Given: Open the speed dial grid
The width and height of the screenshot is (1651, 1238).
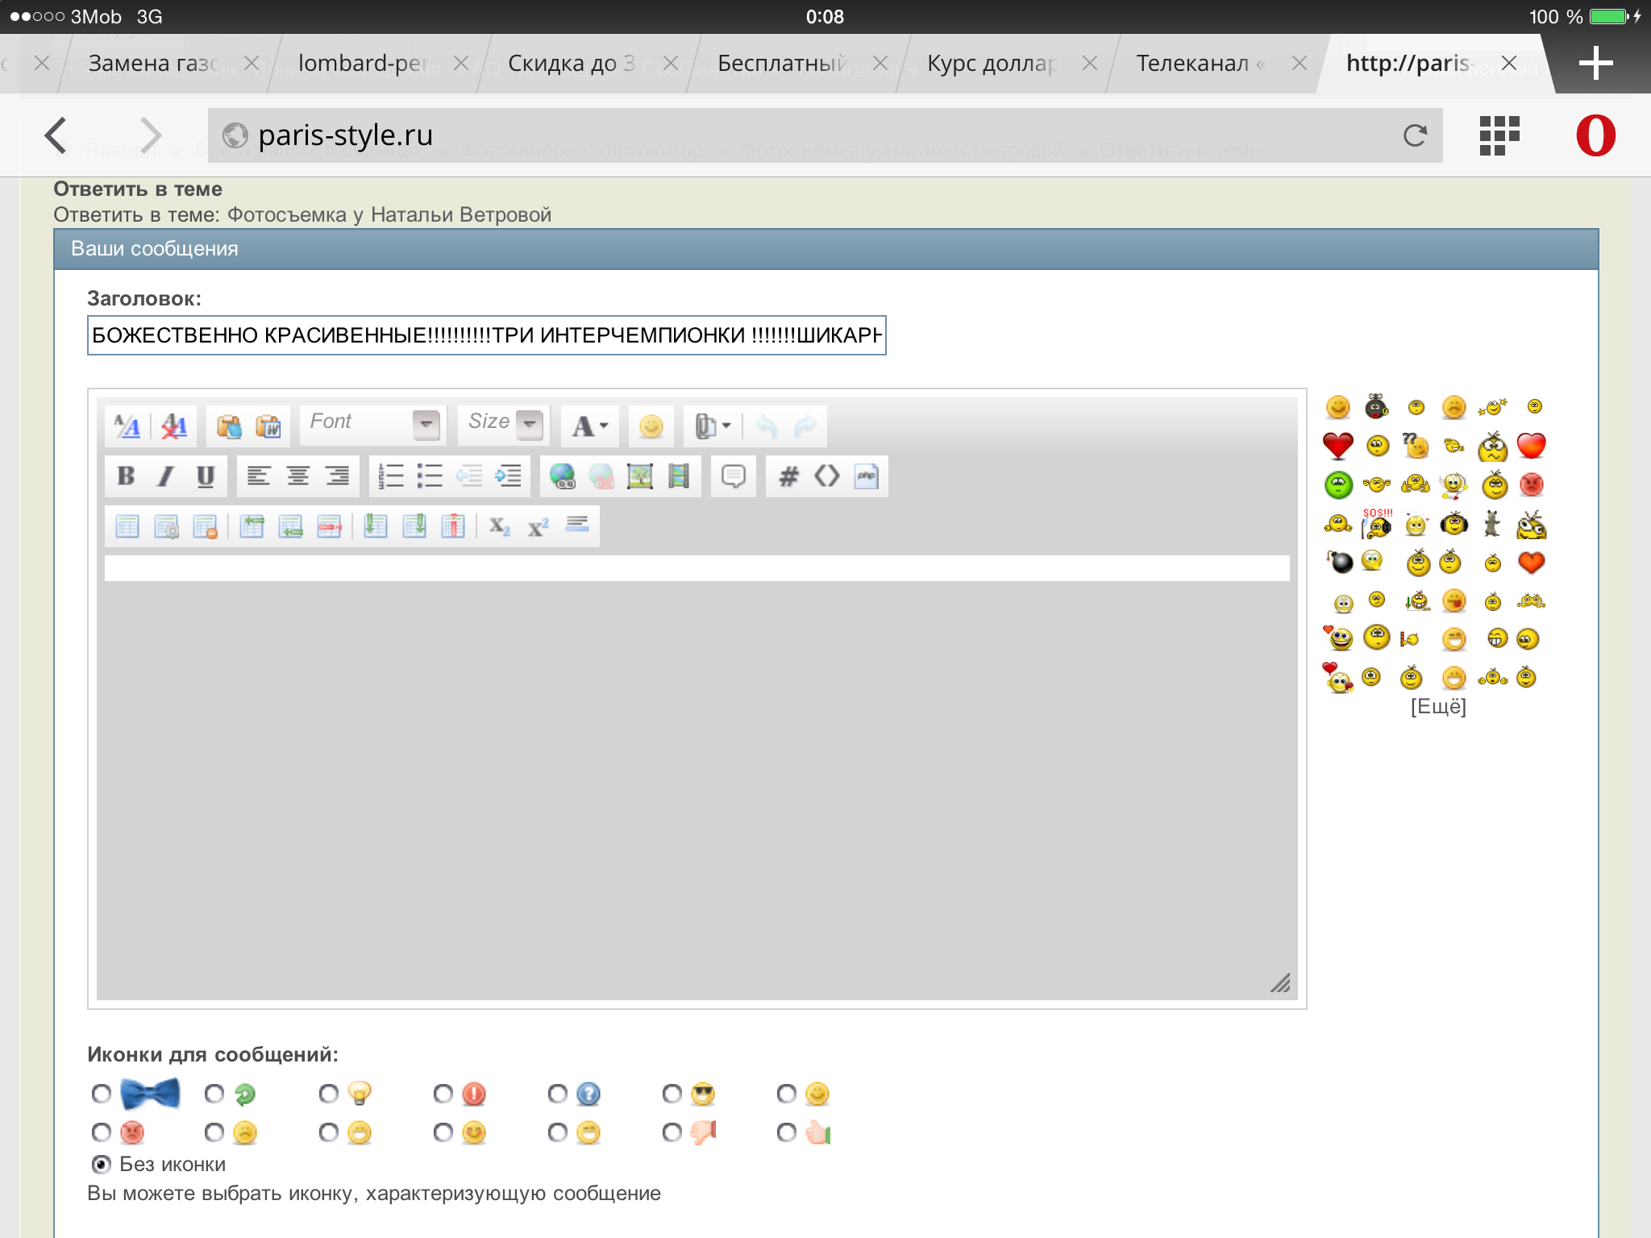Looking at the screenshot, I should (x=1499, y=135).
